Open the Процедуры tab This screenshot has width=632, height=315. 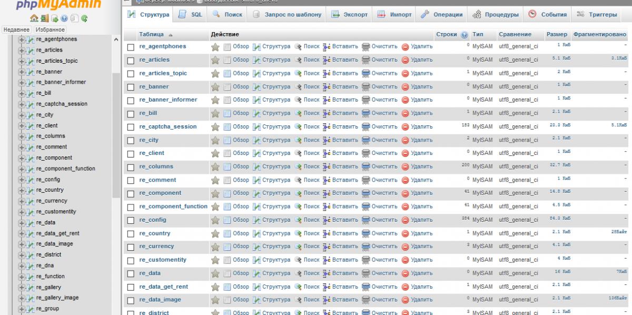[x=495, y=15]
